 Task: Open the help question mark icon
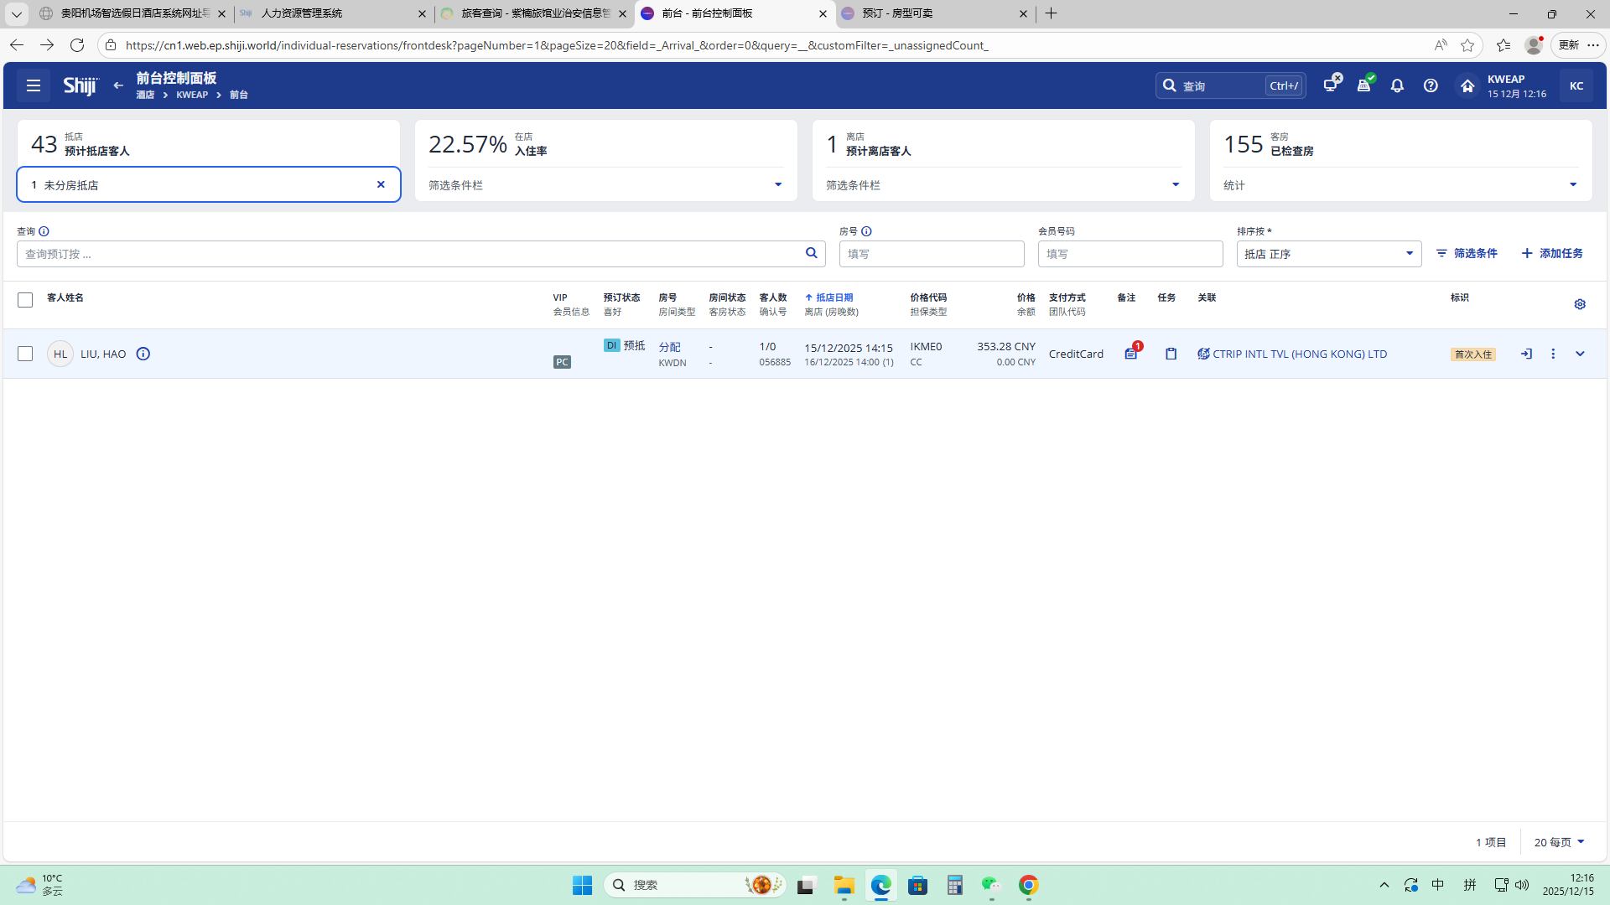(1431, 85)
